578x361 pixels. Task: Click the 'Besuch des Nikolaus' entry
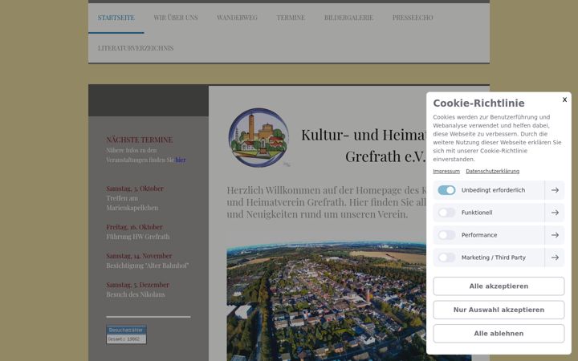click(136, 294)
